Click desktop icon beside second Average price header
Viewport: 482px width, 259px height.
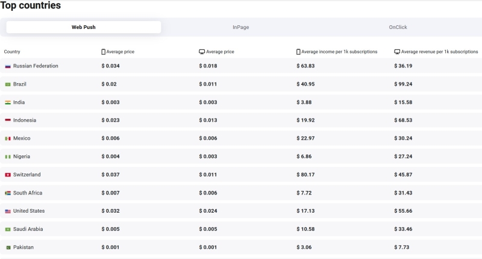tap(202, 52)
